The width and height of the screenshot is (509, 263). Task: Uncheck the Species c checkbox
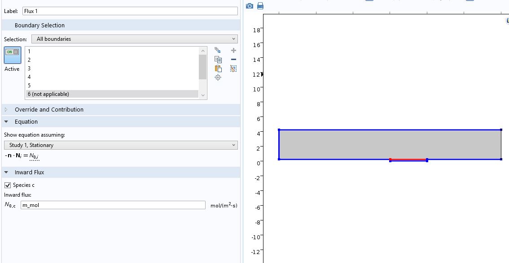pos(7,185)
